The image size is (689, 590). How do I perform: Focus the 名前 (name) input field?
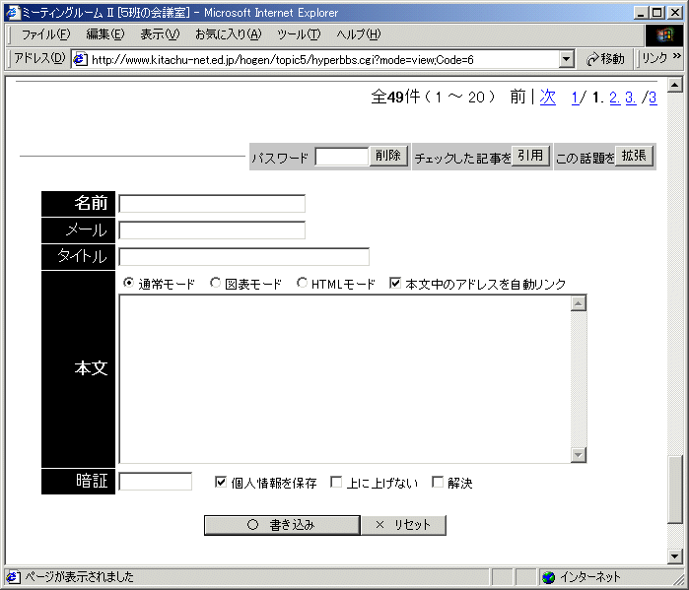[212, 204]
